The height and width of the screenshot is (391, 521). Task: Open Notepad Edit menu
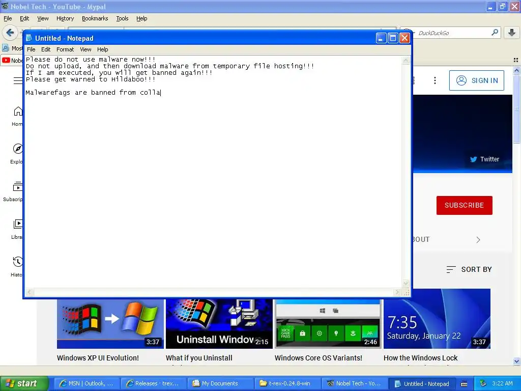click(45, 49)
